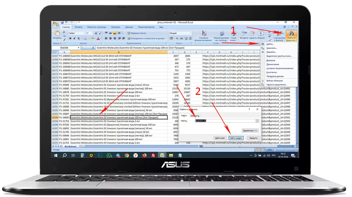Click the Вставить paste clipboard icon

pyautogui.click(x=57, y=33)
